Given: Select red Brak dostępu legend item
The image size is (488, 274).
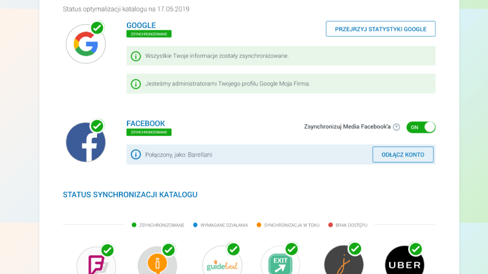Looking at the screenshot, I should coord(348,225).
